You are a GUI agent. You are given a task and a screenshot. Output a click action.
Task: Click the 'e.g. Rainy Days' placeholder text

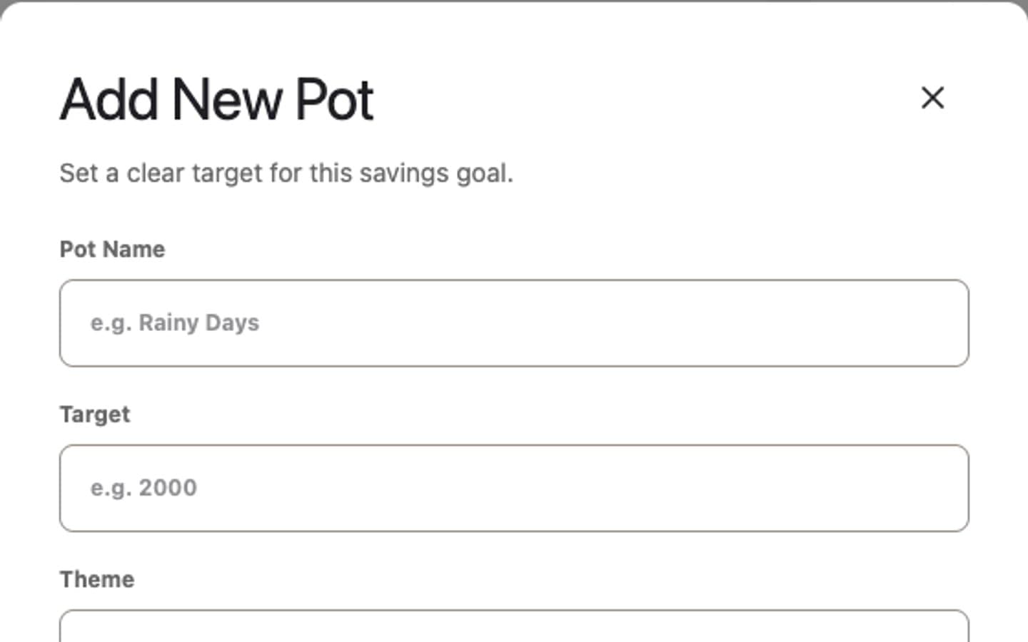[175, 323]
